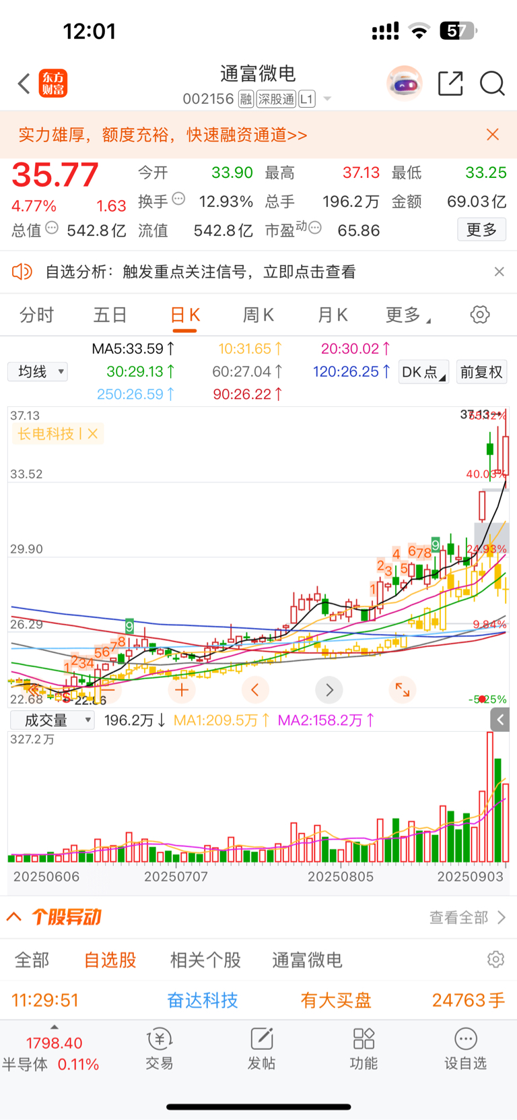
Task: Collapse the 个股异动 section
Action: (x=14, y=916)
